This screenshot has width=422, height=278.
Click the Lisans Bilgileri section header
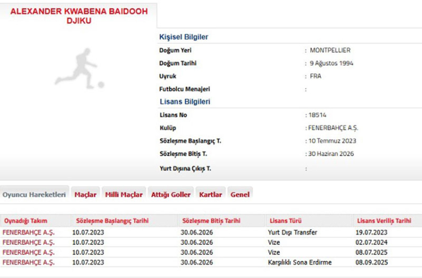tap(185, 102)
